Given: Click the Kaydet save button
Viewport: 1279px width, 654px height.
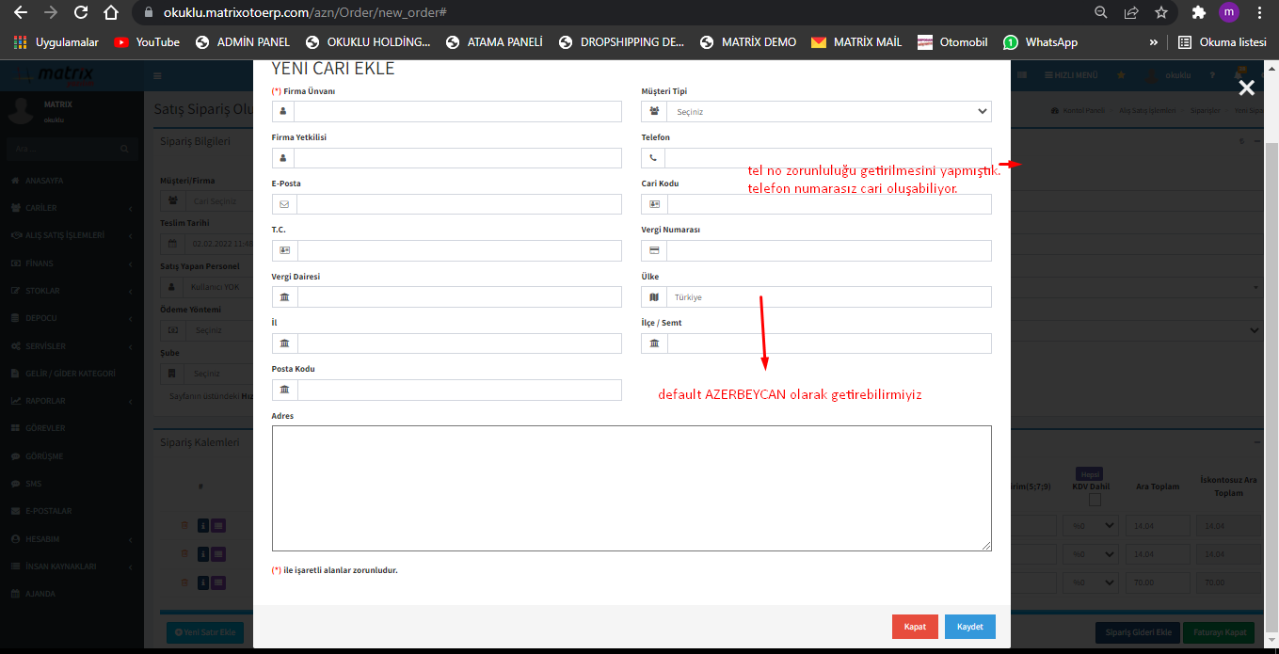Looking at the screenshot, I should coord(969,627).
